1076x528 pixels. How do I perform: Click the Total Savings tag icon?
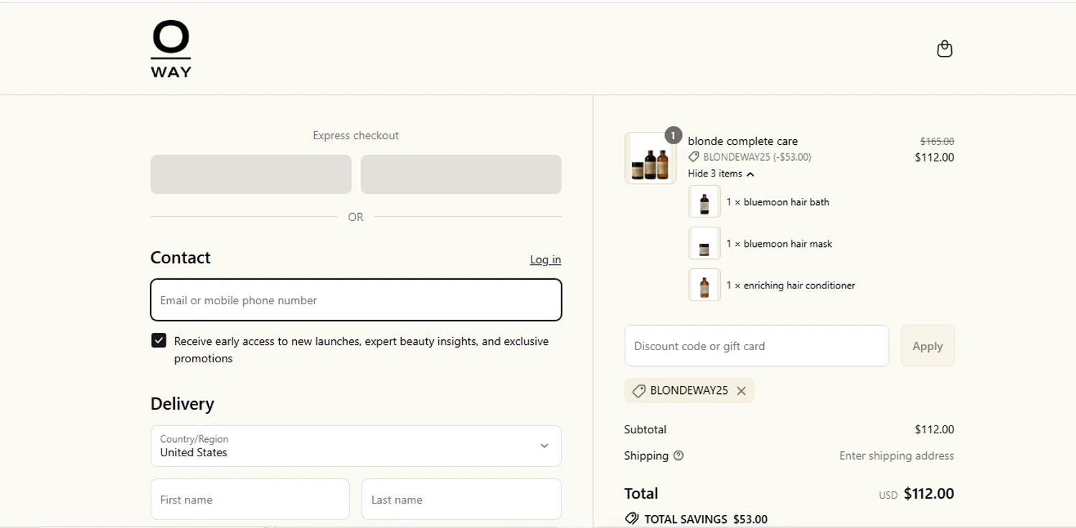coord(631,519)
